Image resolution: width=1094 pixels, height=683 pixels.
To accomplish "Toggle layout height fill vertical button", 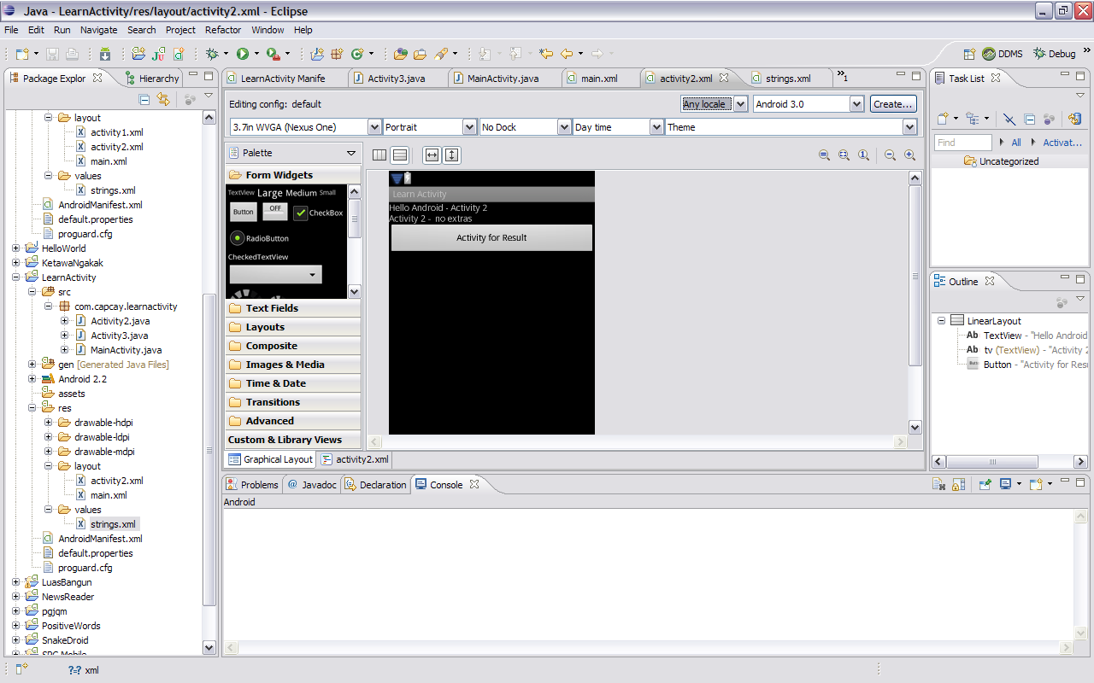I will (452, 155).
